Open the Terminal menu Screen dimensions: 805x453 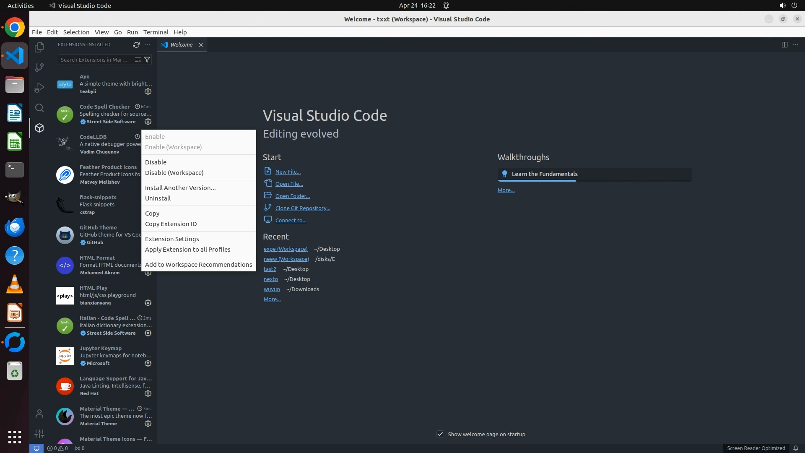tap(156, 32)
